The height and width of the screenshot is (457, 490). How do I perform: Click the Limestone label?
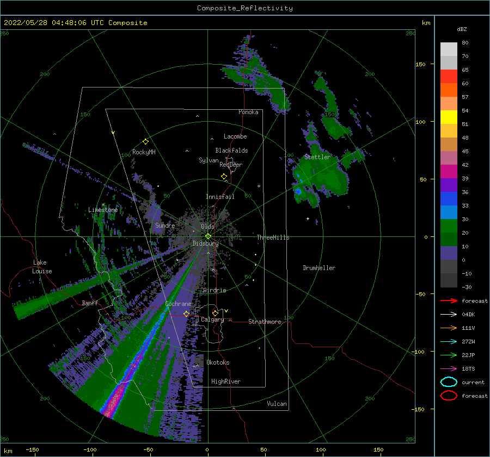pyautogui.click(x=103, y=210)
